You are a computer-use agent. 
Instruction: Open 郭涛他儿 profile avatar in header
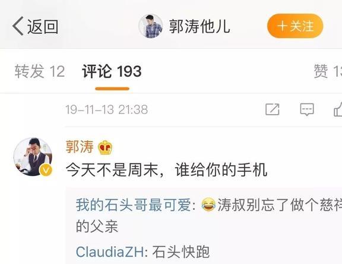click(x=150, y=26)
